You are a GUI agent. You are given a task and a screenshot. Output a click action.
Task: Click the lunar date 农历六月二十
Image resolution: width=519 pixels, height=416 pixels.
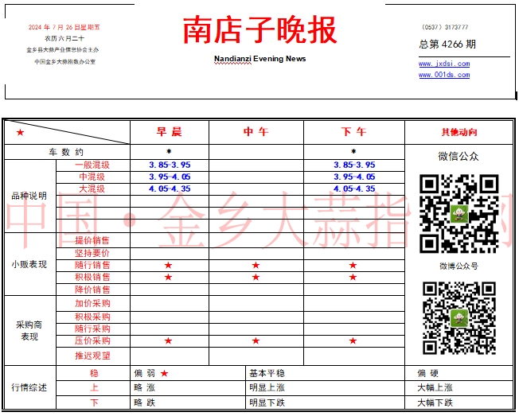pos(64,38)
